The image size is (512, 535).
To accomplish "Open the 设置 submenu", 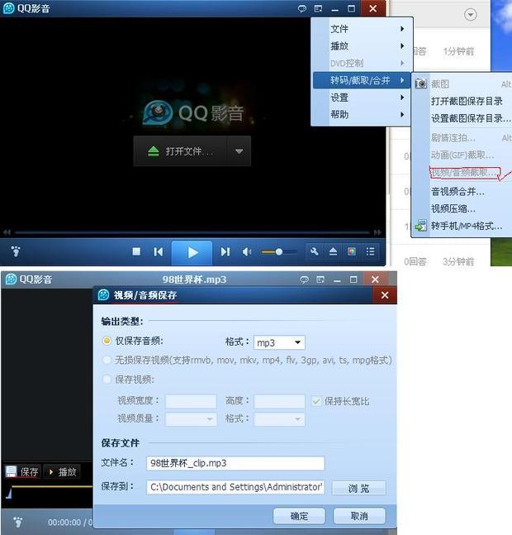I will (x=361, y=98).
